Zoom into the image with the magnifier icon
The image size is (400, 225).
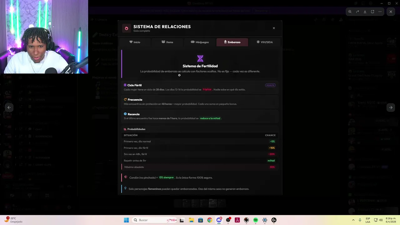[x=350, y=12]
